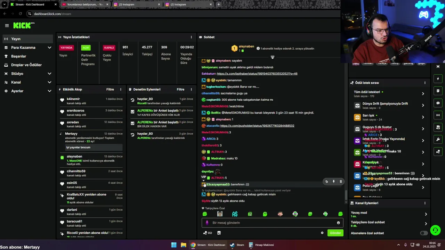
Task: Open Ödül istek sırası three-dot menu
Action: 425,83
